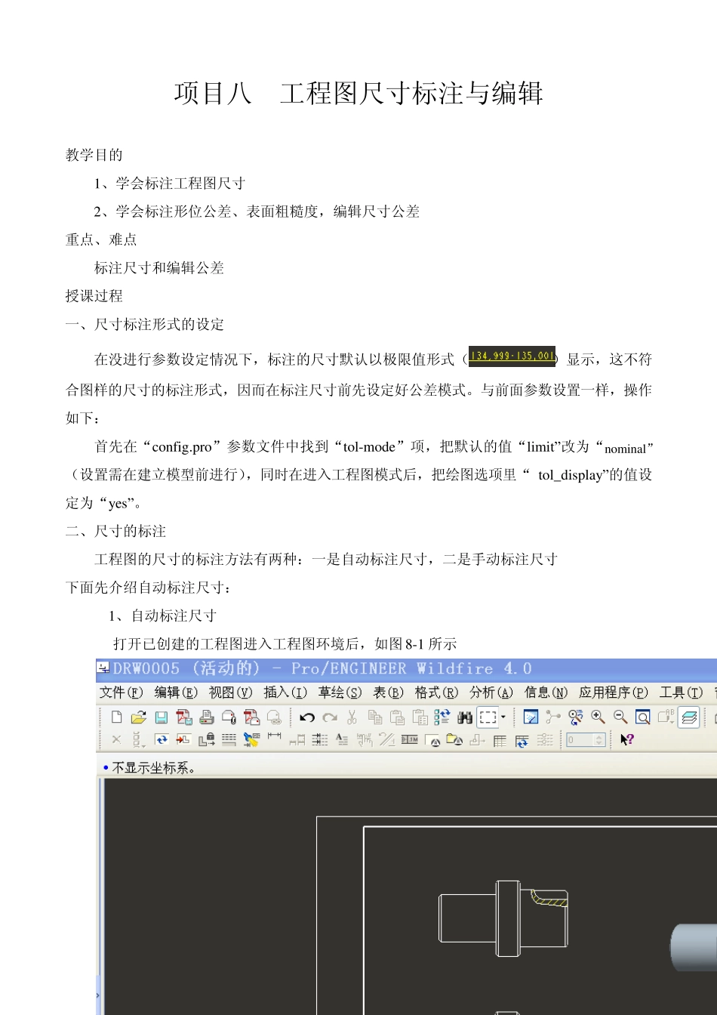
Task: Click the message text 不显示坐标系。
Action: coord(154,768)
